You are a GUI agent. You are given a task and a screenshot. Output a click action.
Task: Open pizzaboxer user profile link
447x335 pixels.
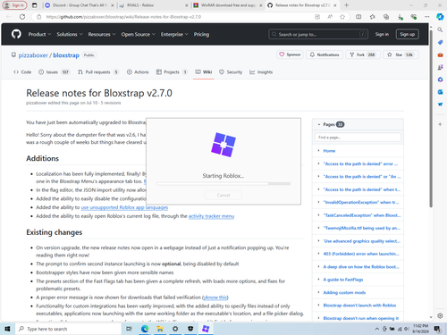tap(33, 55)
